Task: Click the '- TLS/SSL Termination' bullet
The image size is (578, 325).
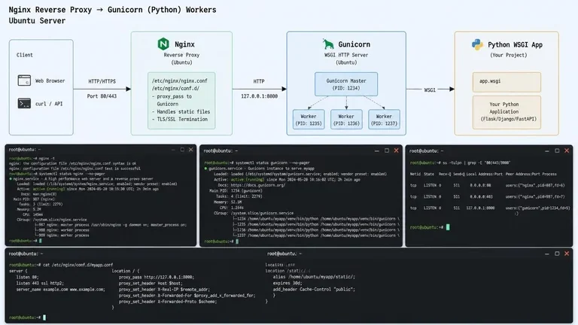Action: (x=180, y=120)
